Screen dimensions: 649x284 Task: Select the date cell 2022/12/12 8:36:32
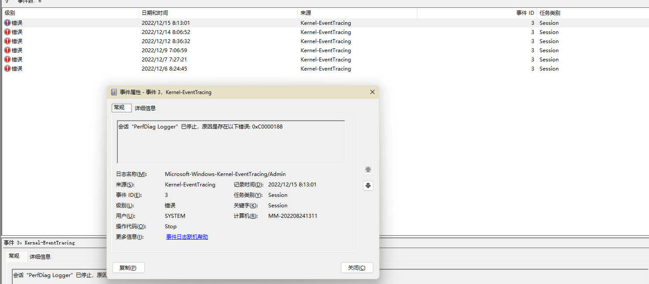coord(166,41)
